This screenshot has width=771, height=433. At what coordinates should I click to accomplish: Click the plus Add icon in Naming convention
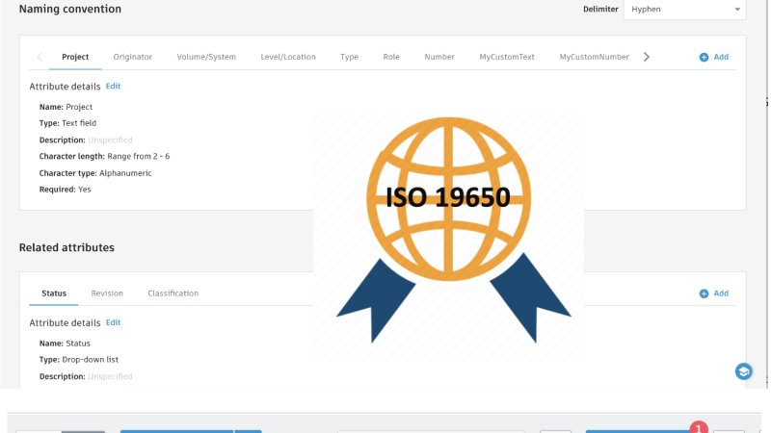coord(705,57)
